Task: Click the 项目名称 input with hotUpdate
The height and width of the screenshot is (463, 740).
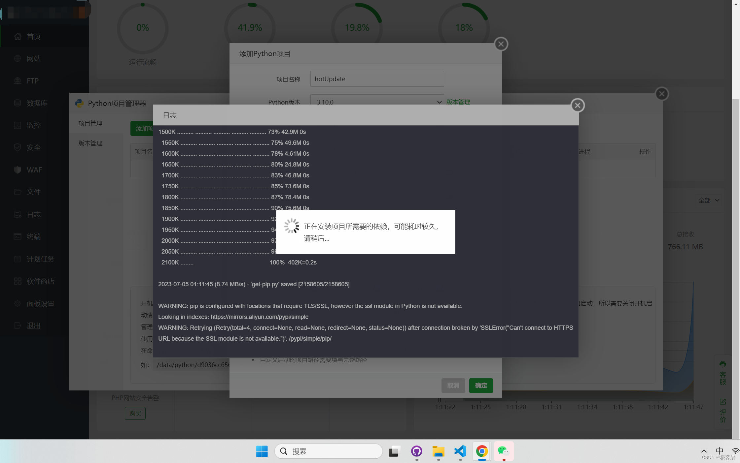Action: coord(377,79)
